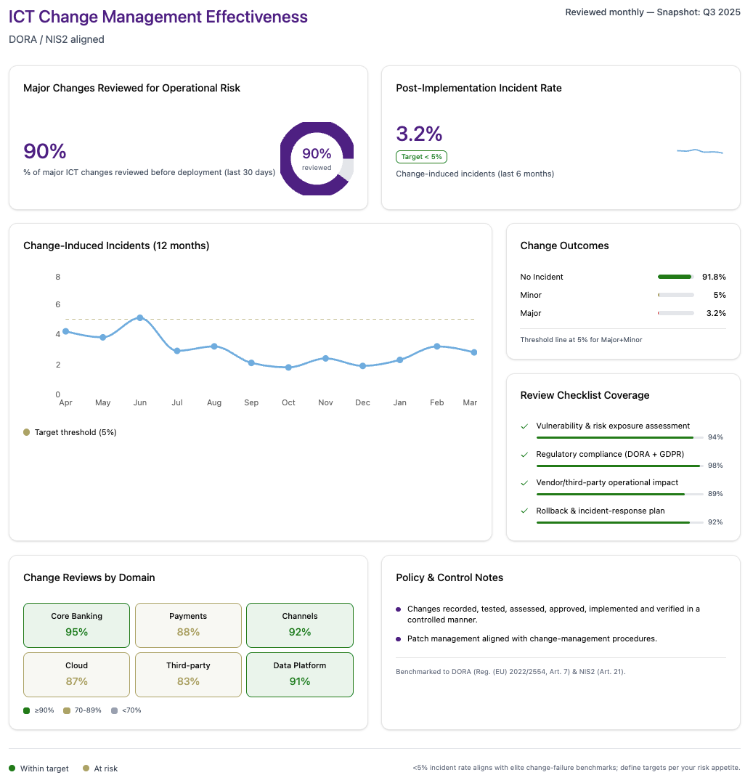Click the incident rate sparkline chart
Screen dimensions: 753x783
coord(699,151)
